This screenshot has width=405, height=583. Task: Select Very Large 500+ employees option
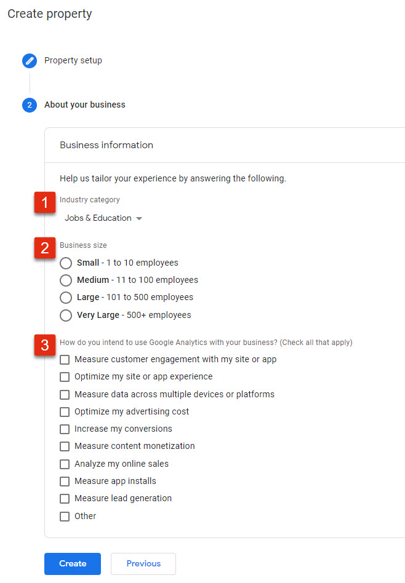pos(66,315)
